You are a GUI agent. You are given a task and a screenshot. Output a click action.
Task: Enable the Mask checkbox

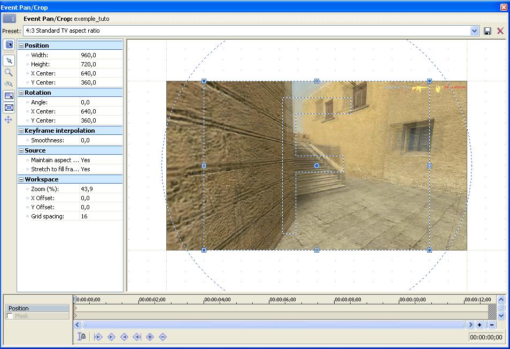tap(10, 316)
